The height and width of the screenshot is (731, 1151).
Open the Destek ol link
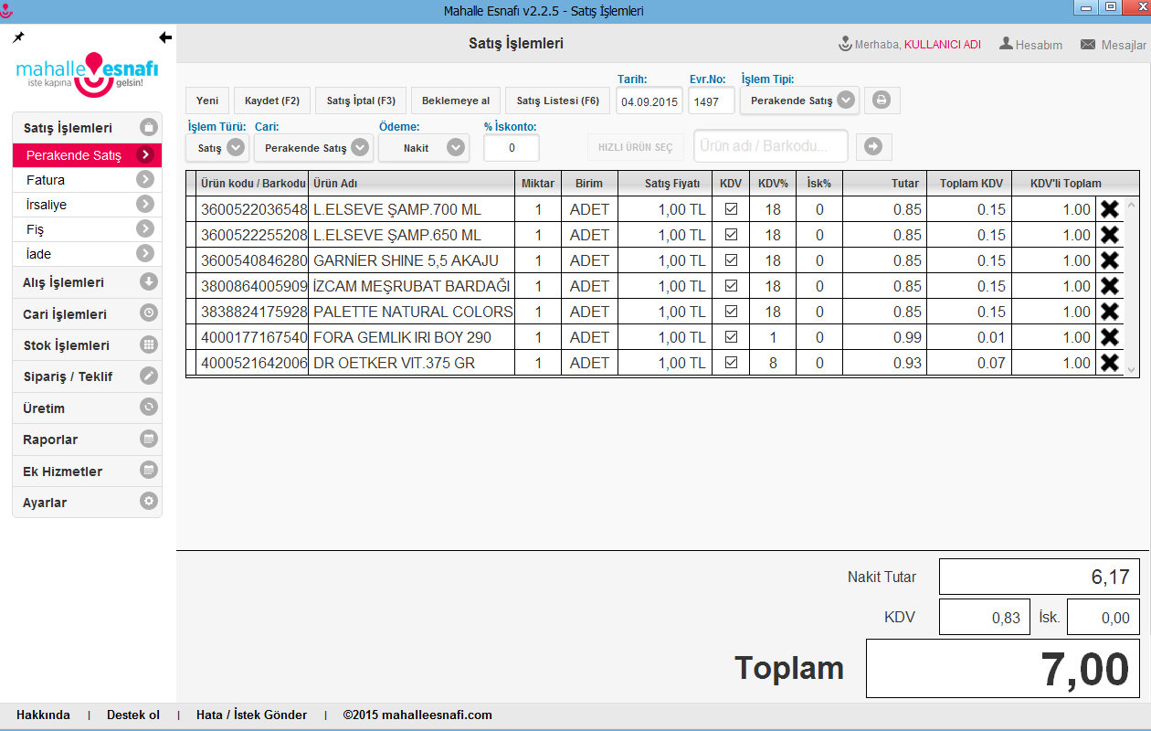coord(133,715)
